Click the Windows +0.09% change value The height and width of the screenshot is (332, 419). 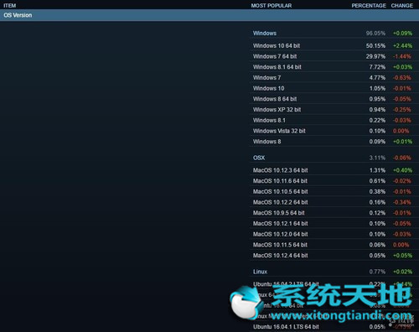tap(402, 34)
